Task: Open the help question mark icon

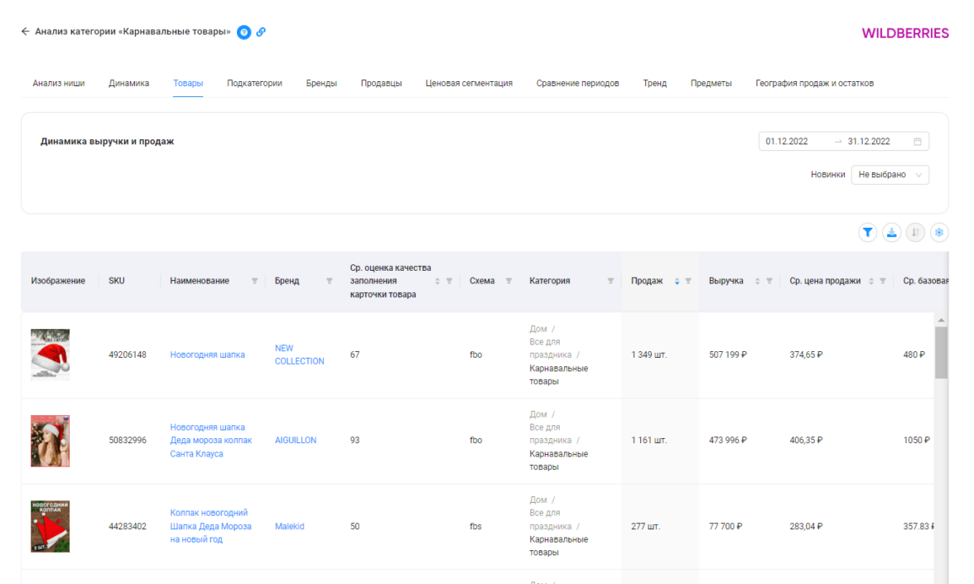Action: (243, 32)
